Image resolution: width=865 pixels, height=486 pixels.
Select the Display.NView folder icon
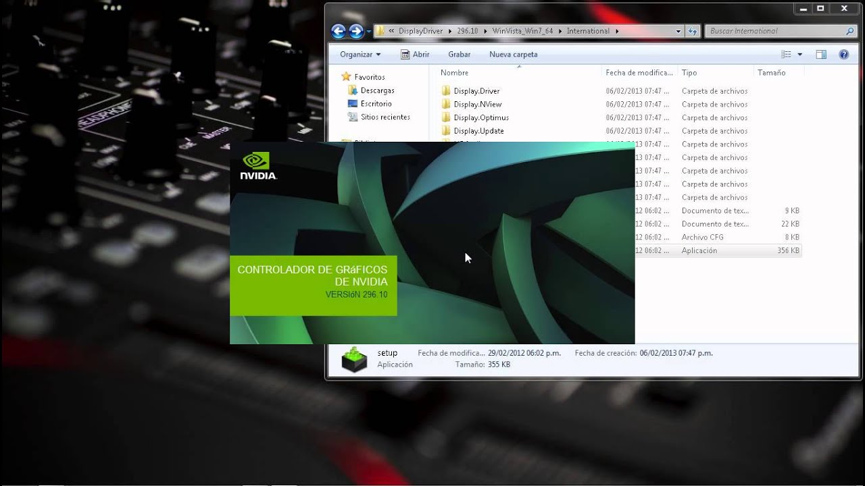[446, 104]
